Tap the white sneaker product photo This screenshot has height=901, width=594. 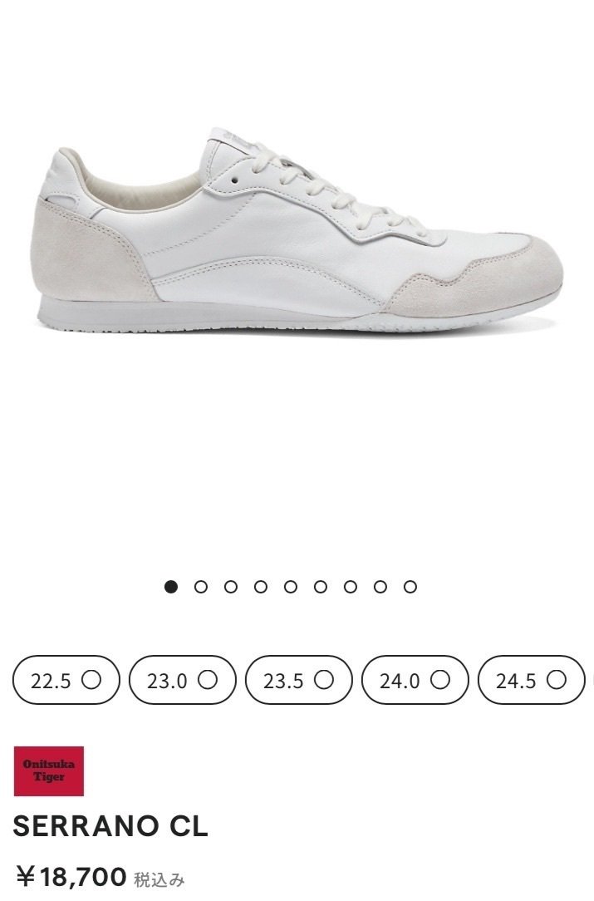297,230
